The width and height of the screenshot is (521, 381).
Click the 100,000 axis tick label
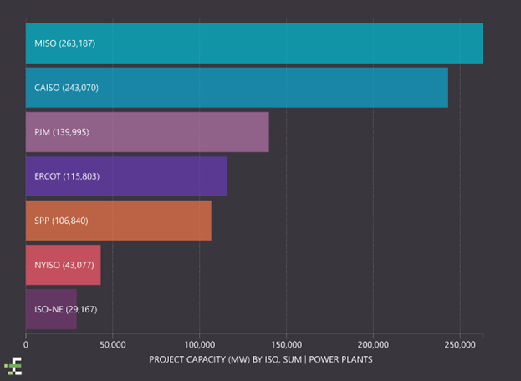(199, 344)
